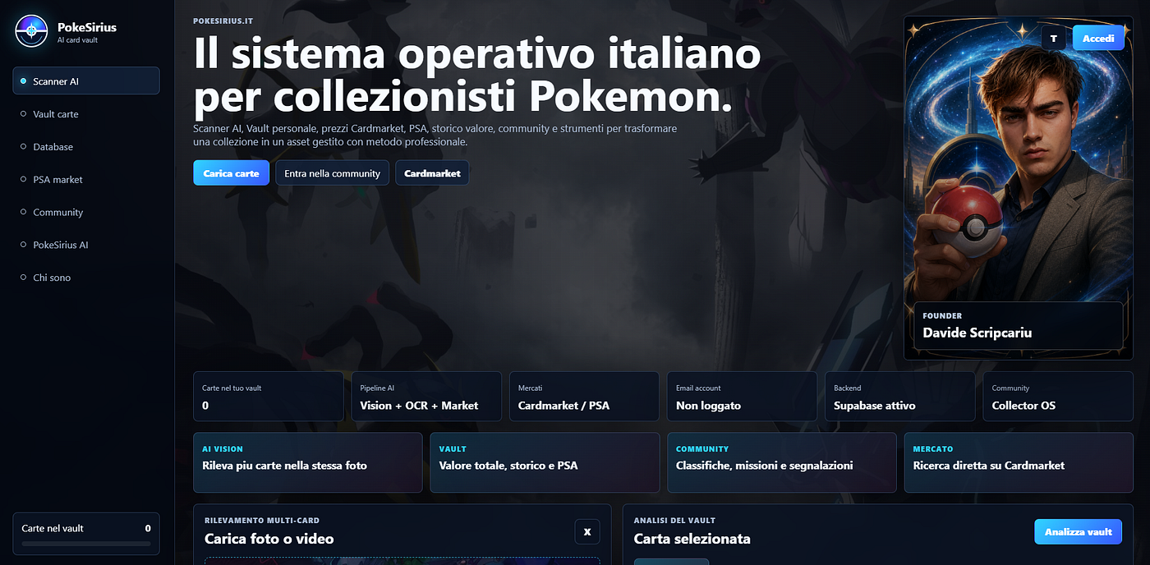Open Vault carte in the sidebar
The width and height of the screenshot is (1150, 565).
(86, 113)
